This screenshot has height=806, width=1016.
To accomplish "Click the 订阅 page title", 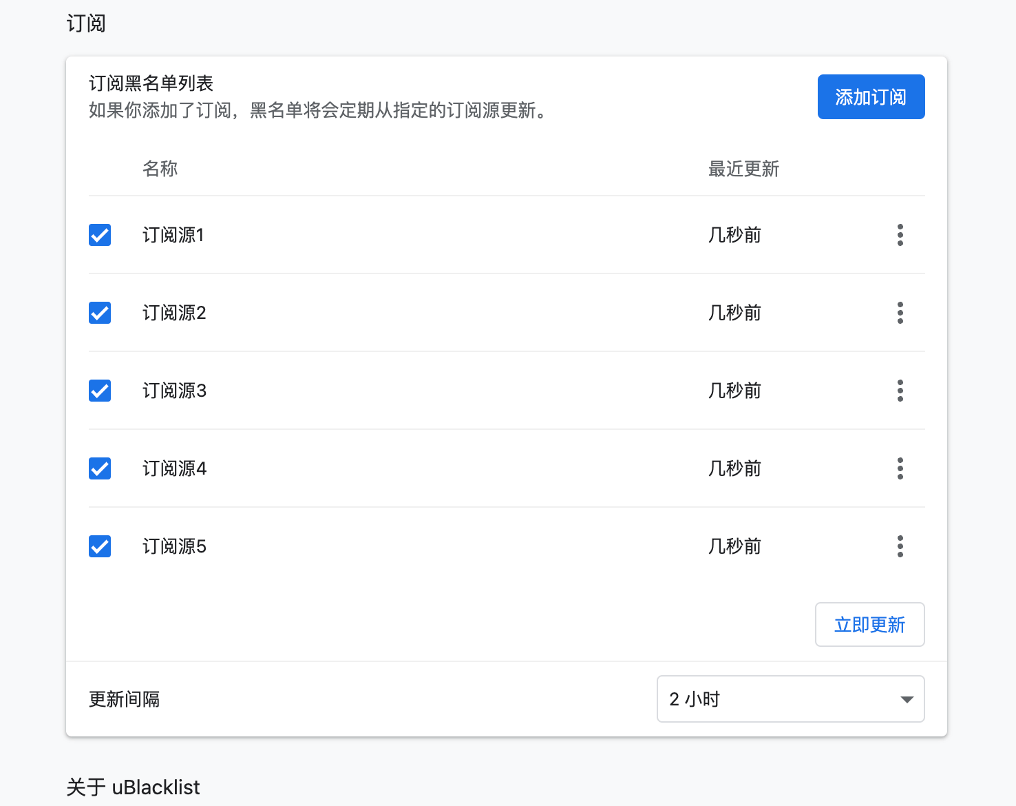I will point(85,23).
